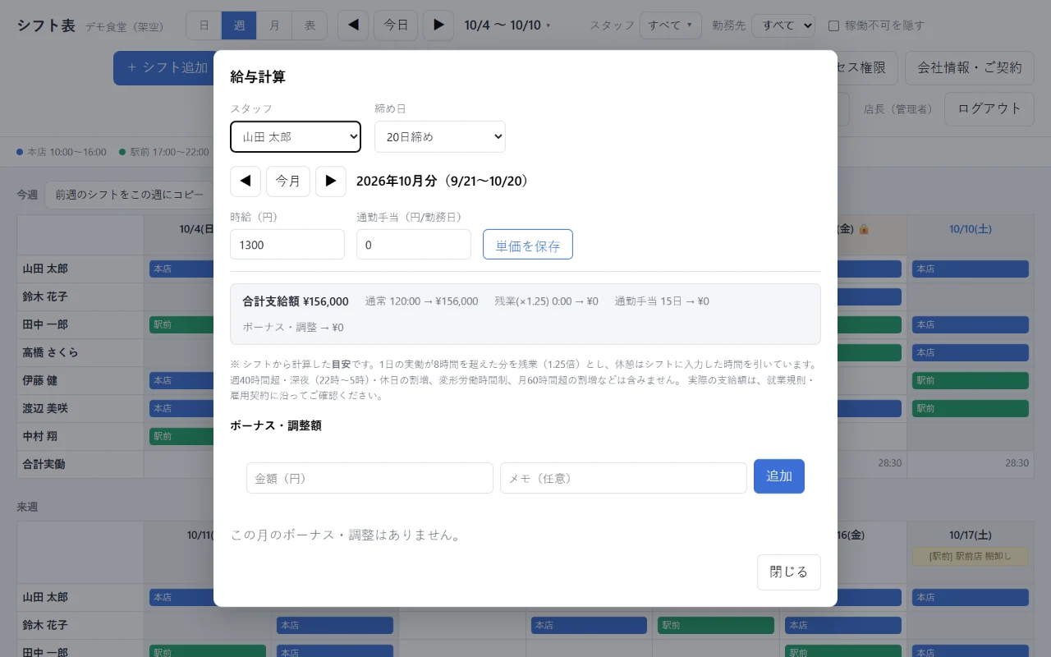Viewport: 1051px width, 657px height.
Task: Open the header スタッフ filter set to すべて
Action: click(671, 25)
